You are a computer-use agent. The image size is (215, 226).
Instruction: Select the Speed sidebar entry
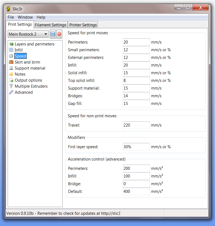20,56
